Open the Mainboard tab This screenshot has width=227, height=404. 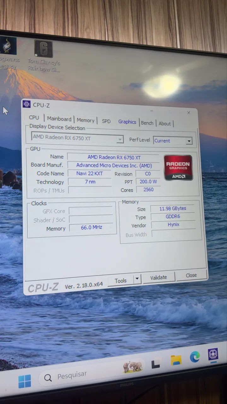point(59,119)
